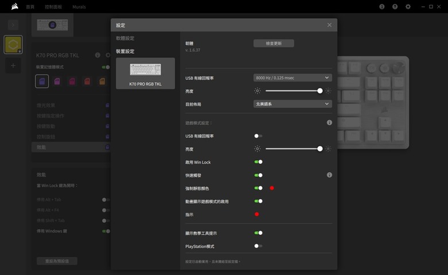This screenshot has height=275, width=448.
Task: Open the info icon in top bar
Action: pos(382,6)
